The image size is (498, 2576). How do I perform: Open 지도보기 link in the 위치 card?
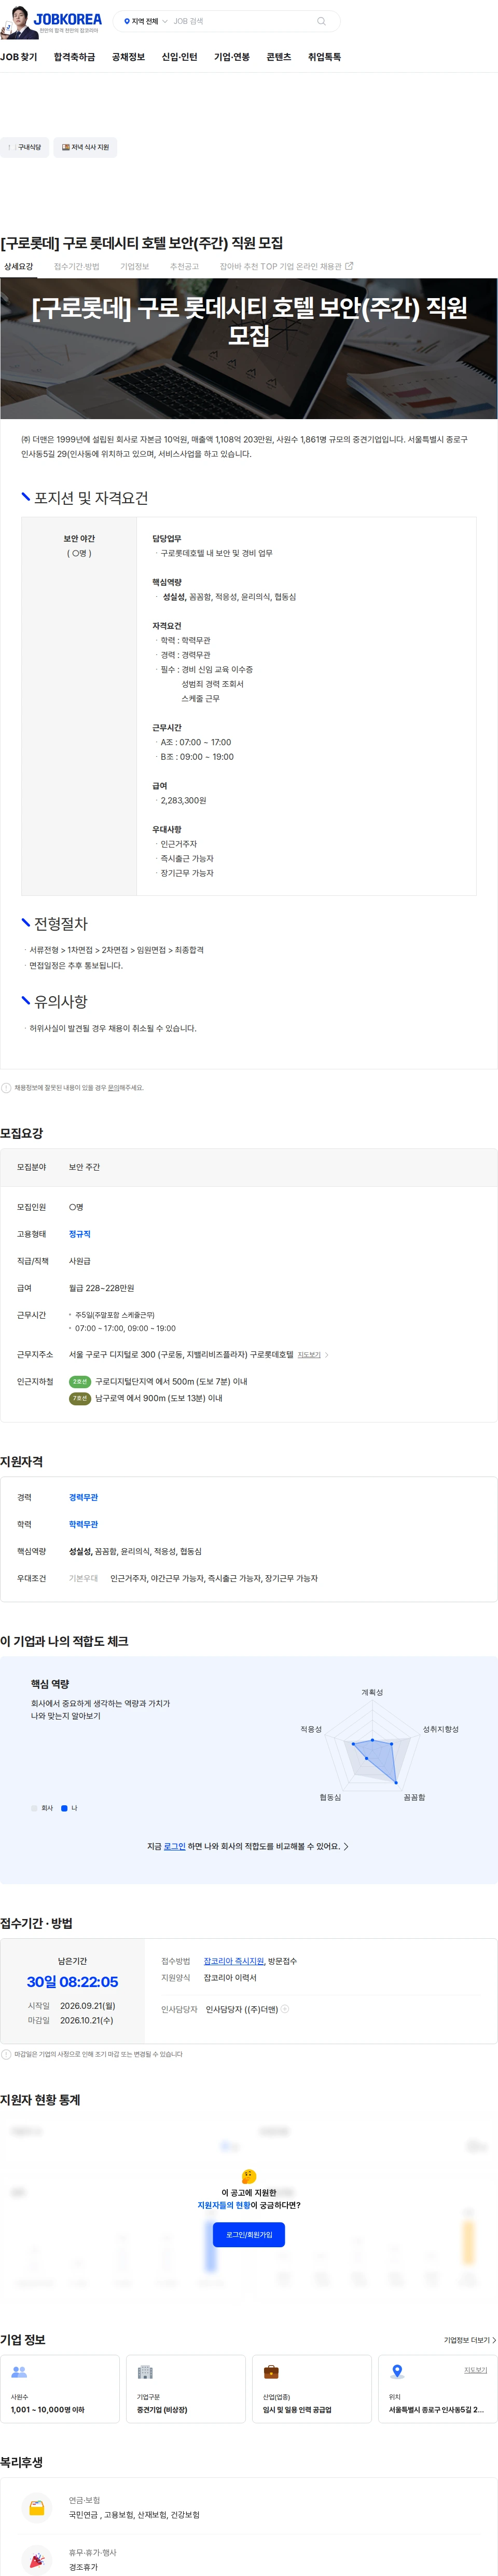476,2370
